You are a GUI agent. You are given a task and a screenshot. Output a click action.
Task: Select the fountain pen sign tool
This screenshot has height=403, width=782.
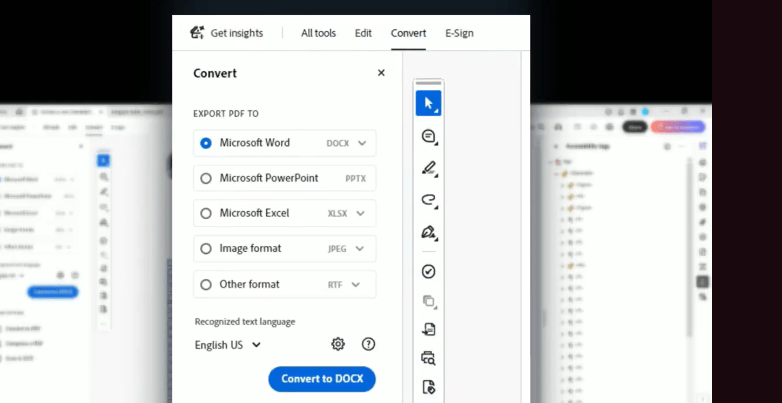click(428, 233)
